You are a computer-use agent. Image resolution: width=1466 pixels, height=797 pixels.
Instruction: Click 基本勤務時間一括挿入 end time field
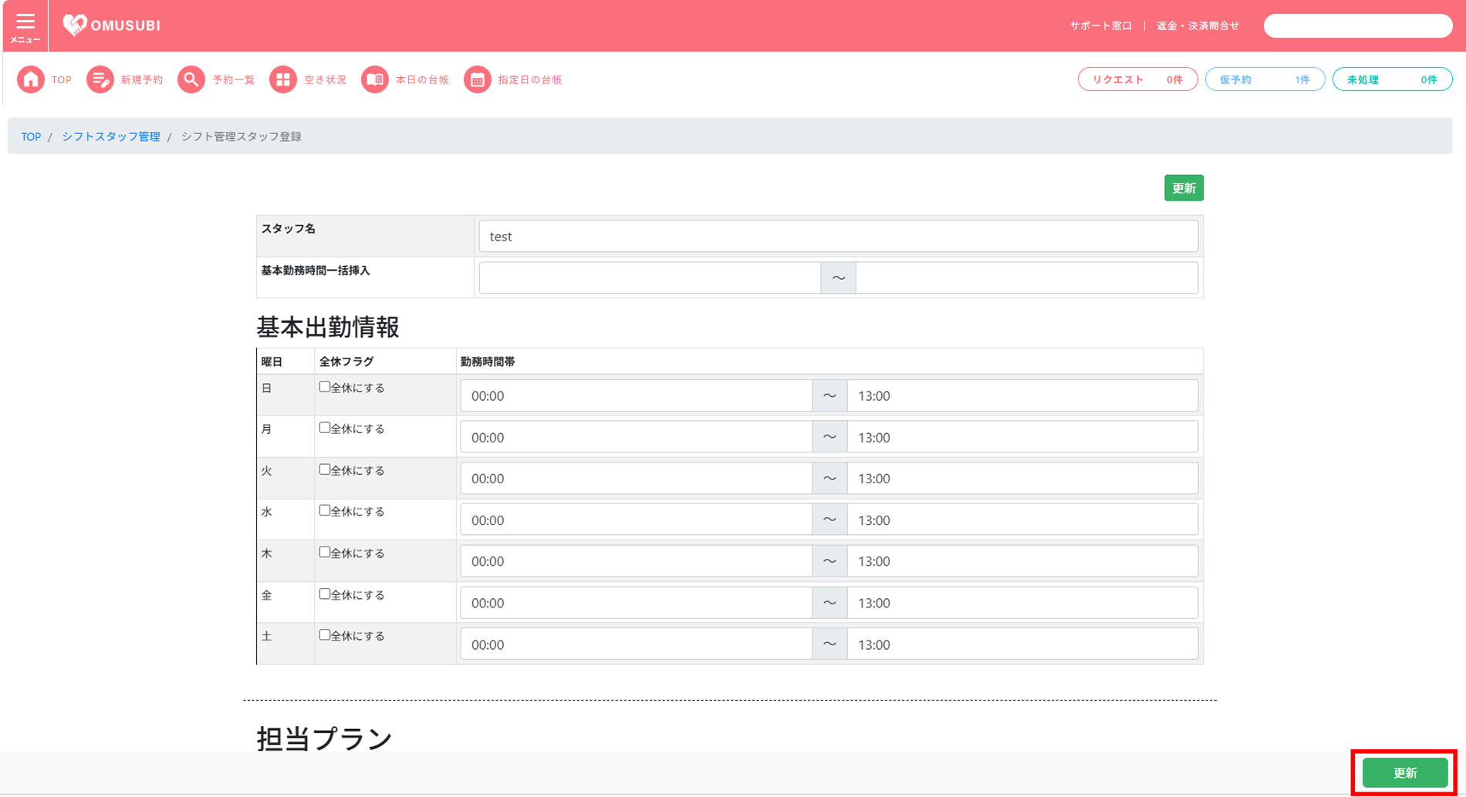tap(1027, 277)
